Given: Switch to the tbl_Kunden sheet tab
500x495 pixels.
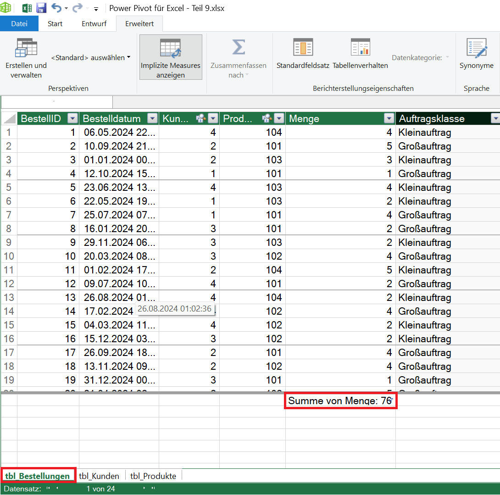Looking at the screenshot, I should coord(99,476).
